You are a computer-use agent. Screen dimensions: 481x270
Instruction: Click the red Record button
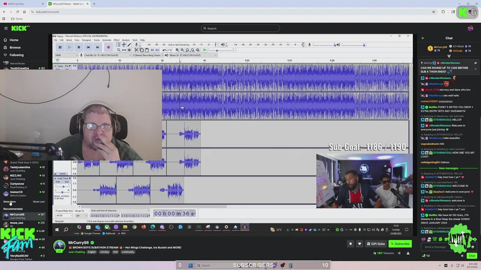point(108,47)
